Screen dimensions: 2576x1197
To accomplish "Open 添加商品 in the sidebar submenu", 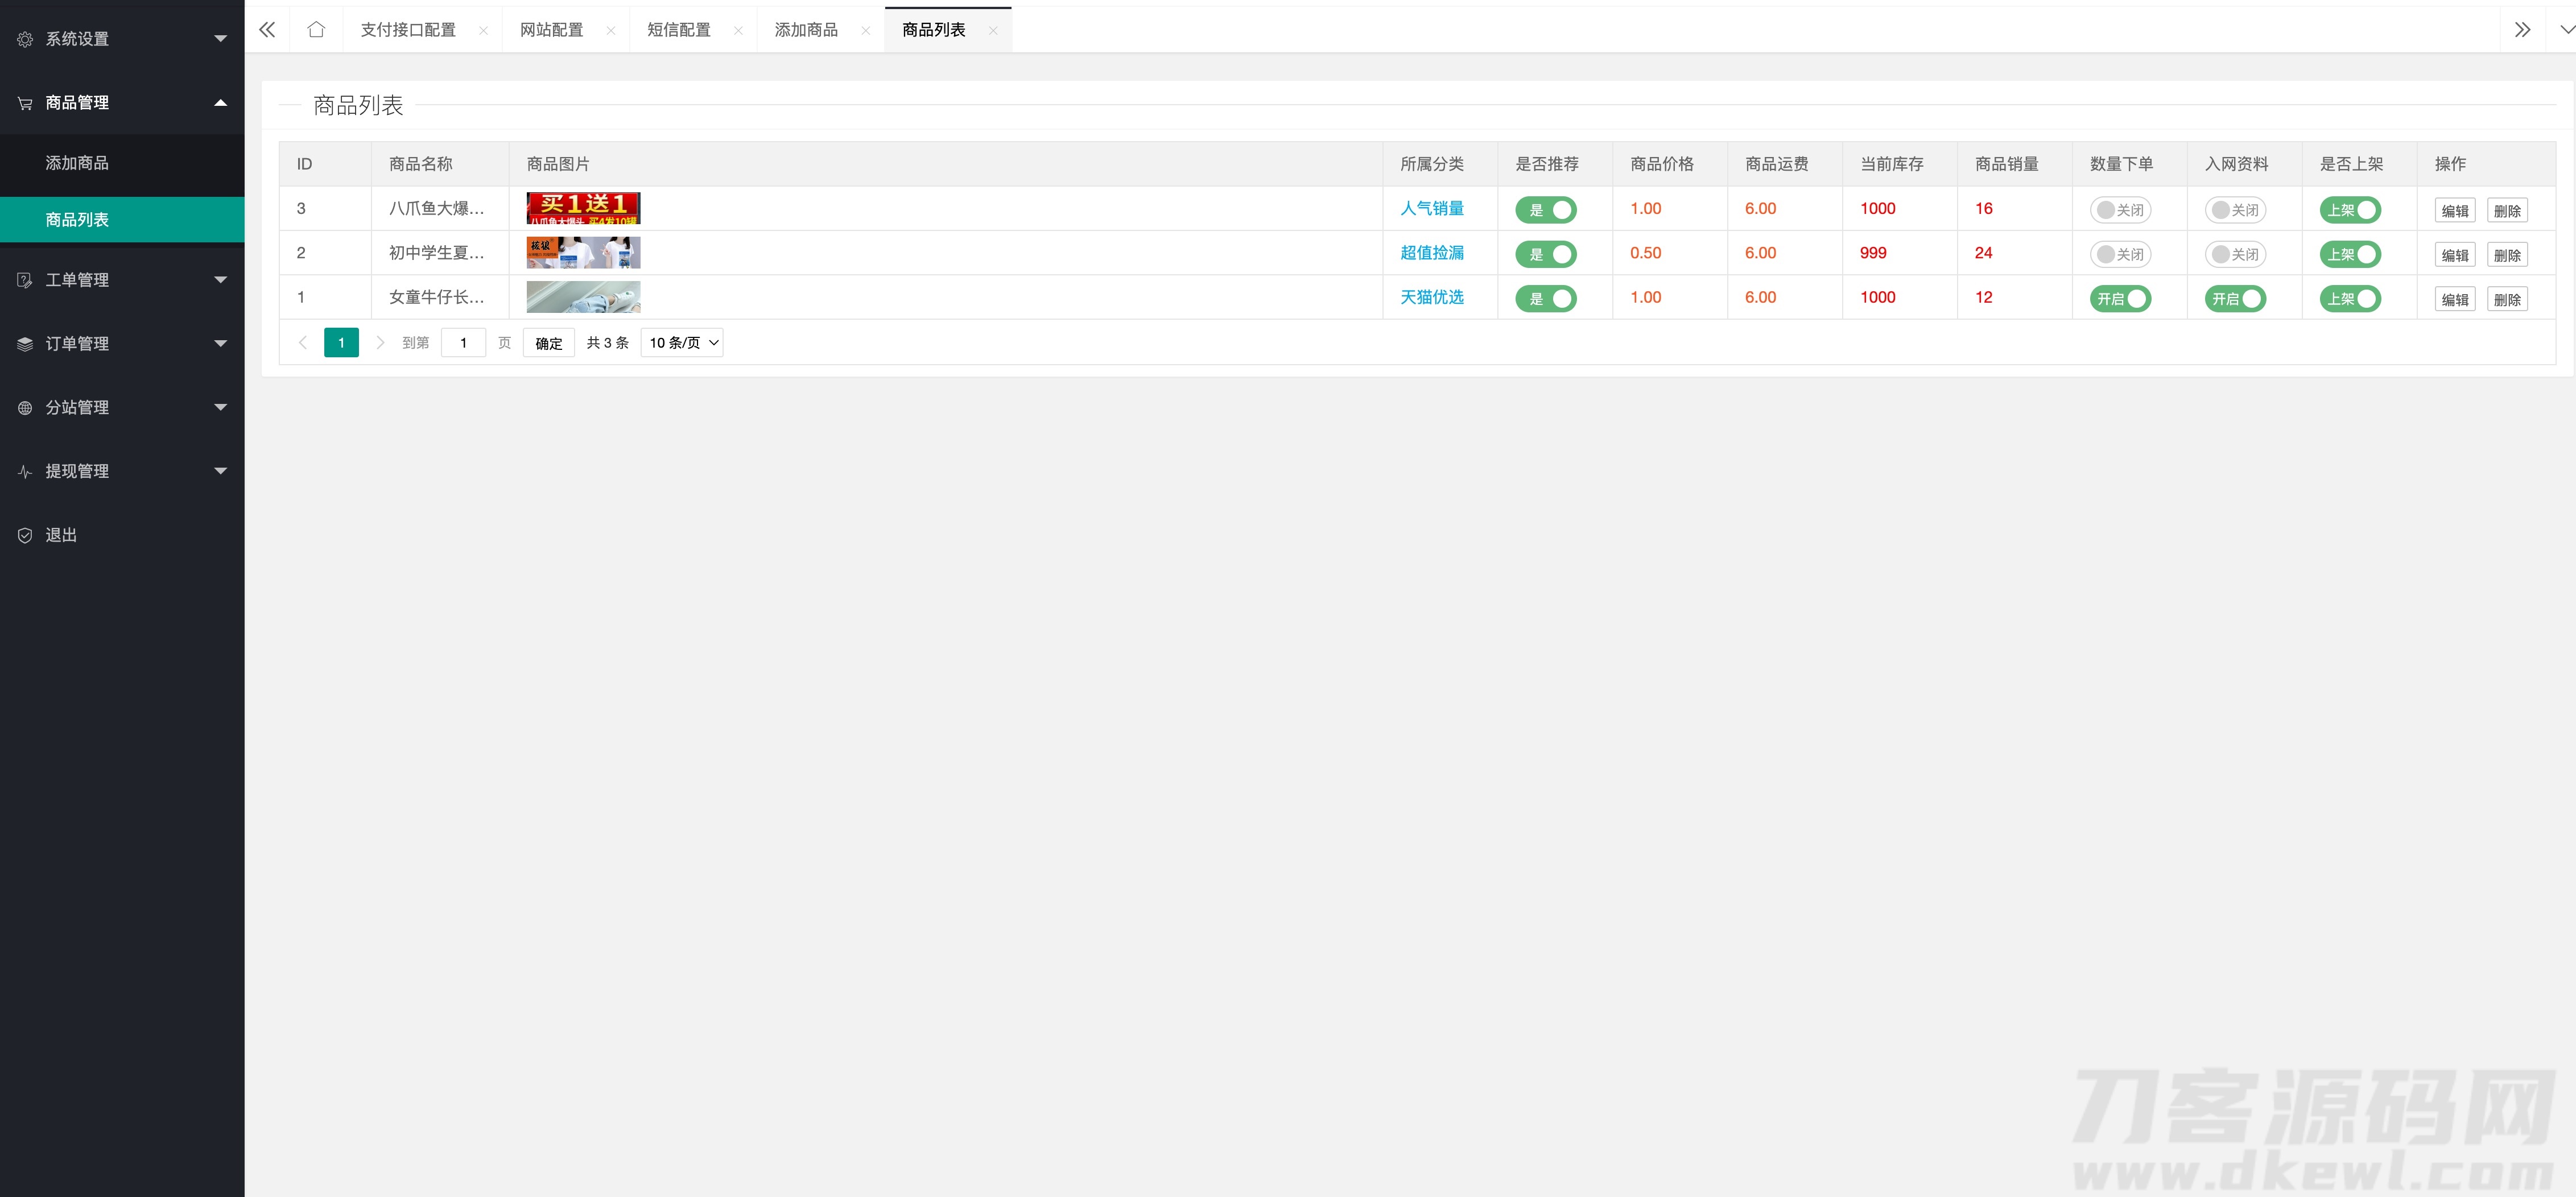I will coord(77,163).
